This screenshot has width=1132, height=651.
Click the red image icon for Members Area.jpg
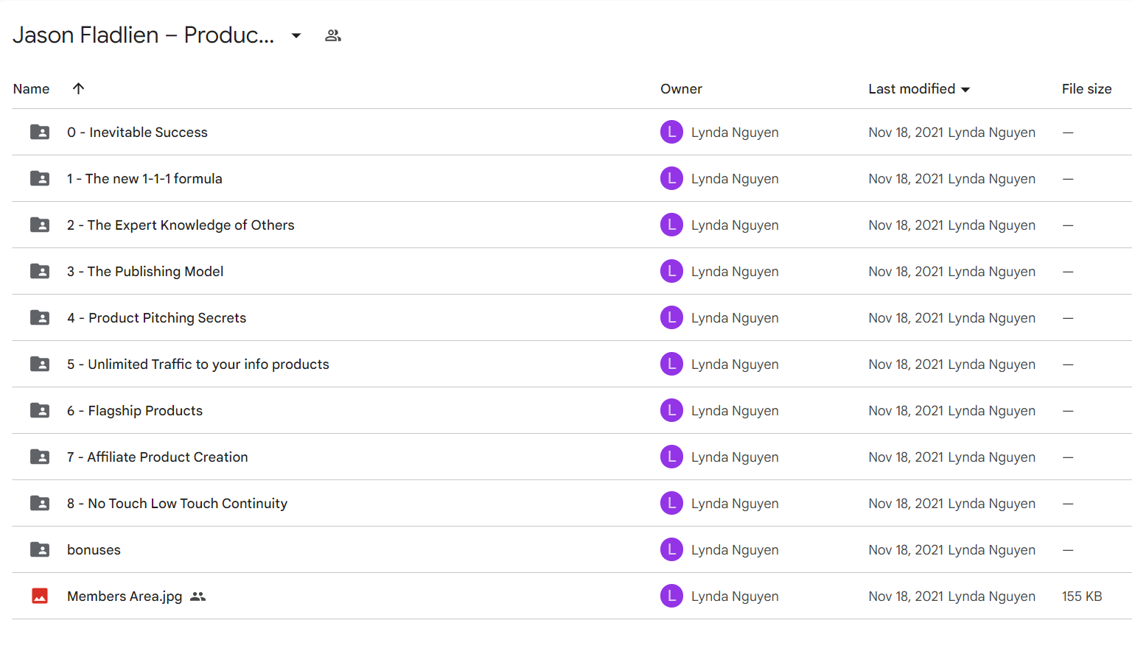tap(40, 596)
